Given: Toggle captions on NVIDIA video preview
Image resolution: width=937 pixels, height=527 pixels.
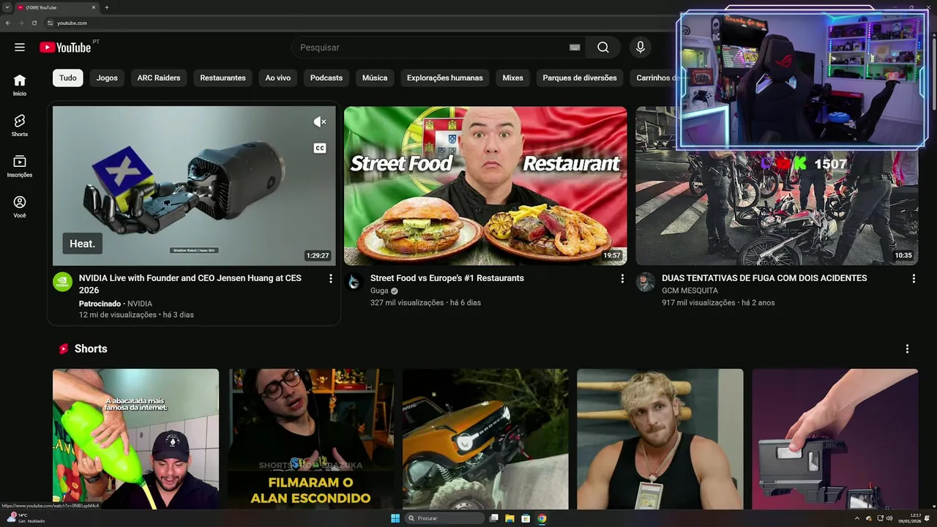Looking at the screenshot, I should point(320,148).
